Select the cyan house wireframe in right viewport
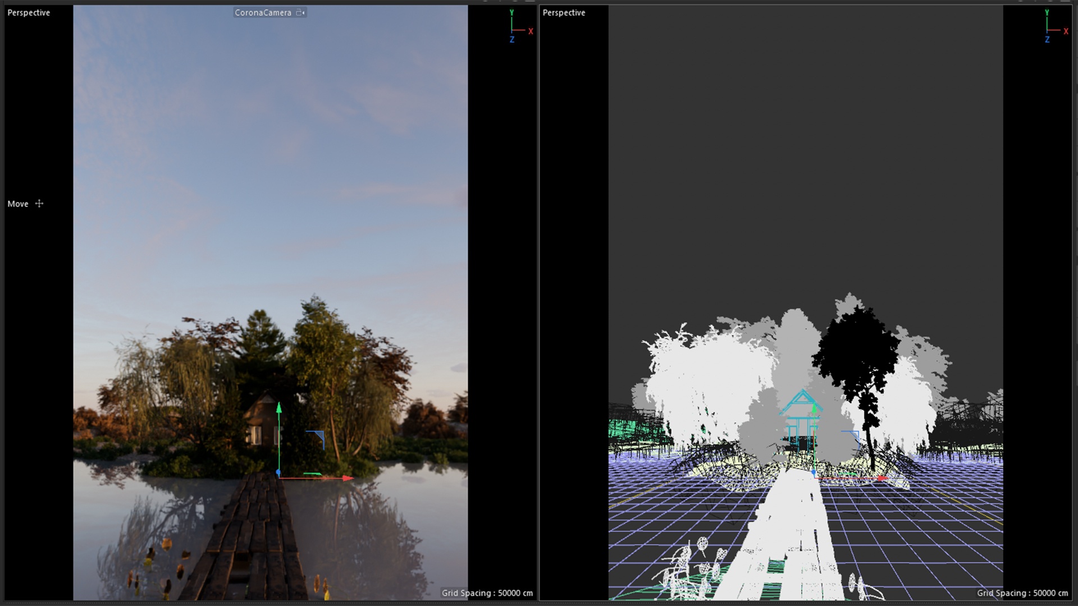The width and height of the screenshot is (1078, 606). [x=802, y=421]
